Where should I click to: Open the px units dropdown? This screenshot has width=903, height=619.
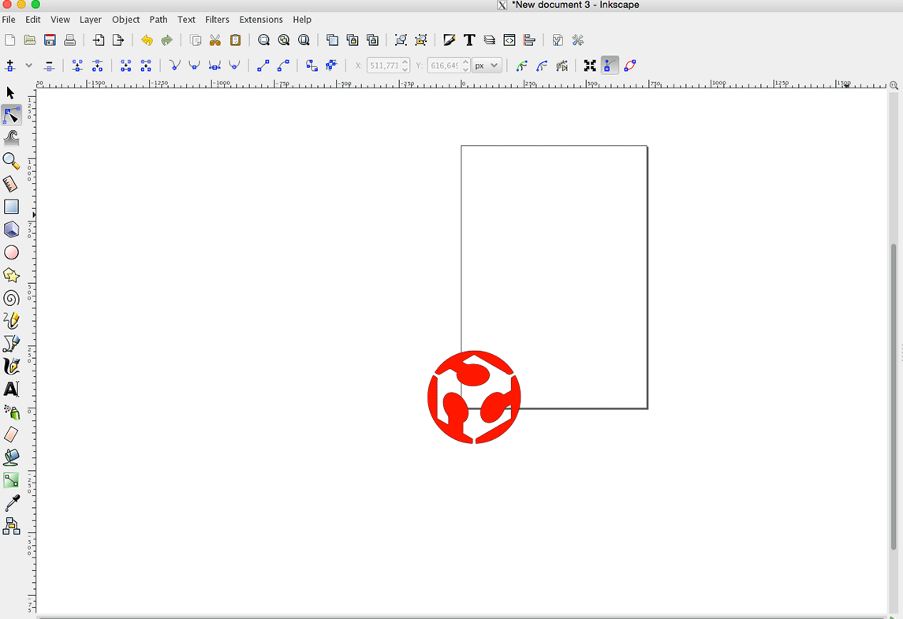point(487,65)
